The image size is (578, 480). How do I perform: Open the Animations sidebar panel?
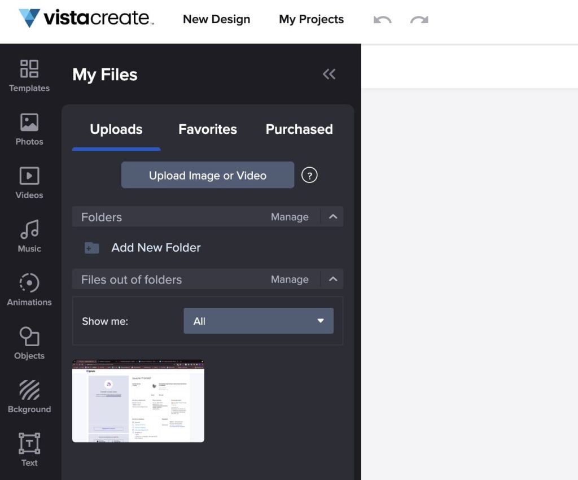point(29,290)
